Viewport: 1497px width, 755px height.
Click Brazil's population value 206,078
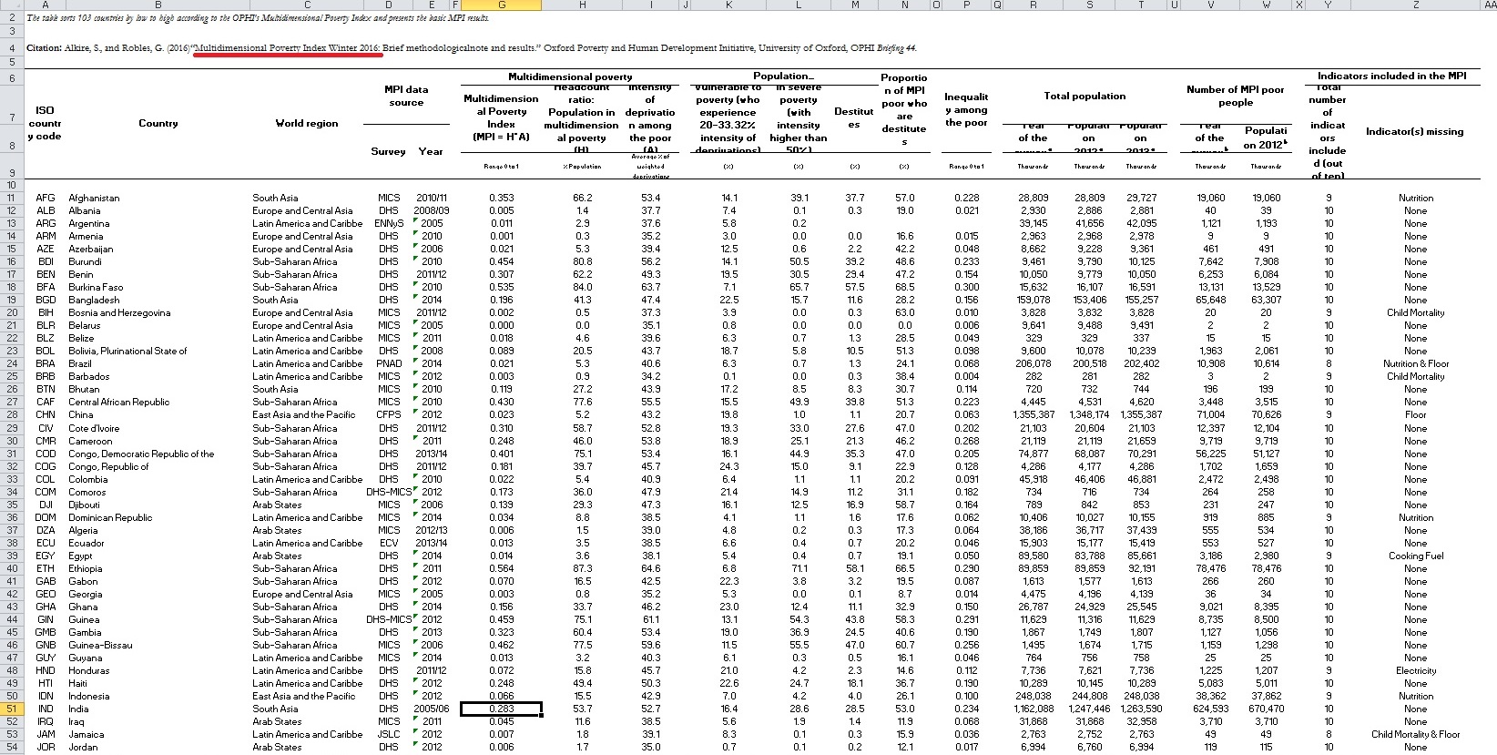tap(1033, 363)
